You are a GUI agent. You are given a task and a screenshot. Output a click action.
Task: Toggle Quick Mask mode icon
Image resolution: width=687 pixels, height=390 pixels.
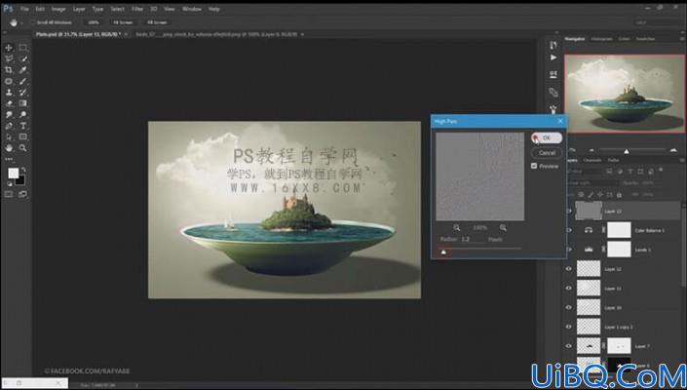pyautogui.click(x=9, y=194)
